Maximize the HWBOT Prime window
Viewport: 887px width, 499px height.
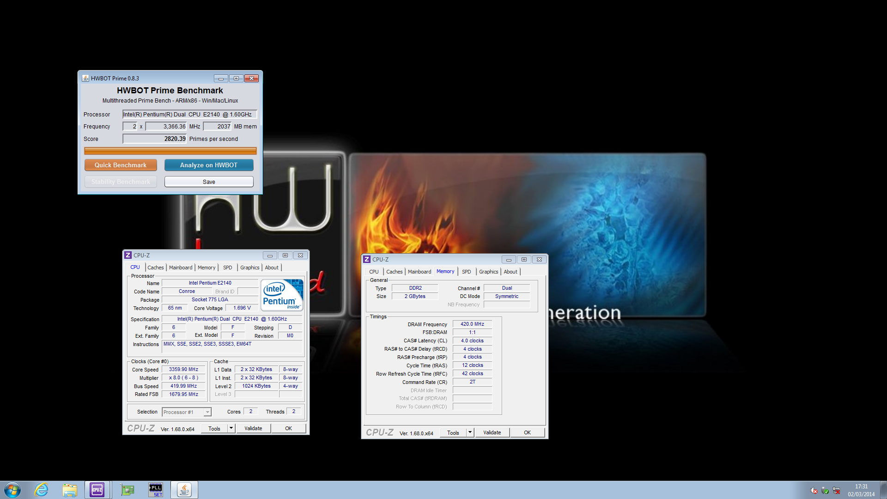(x=236, y=78)
